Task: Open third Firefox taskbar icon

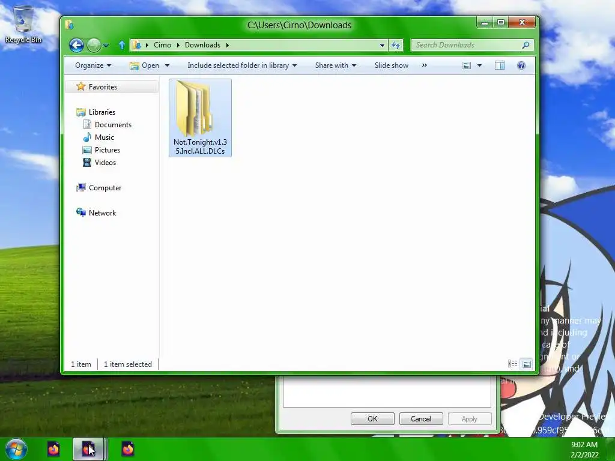Action: 127,449
